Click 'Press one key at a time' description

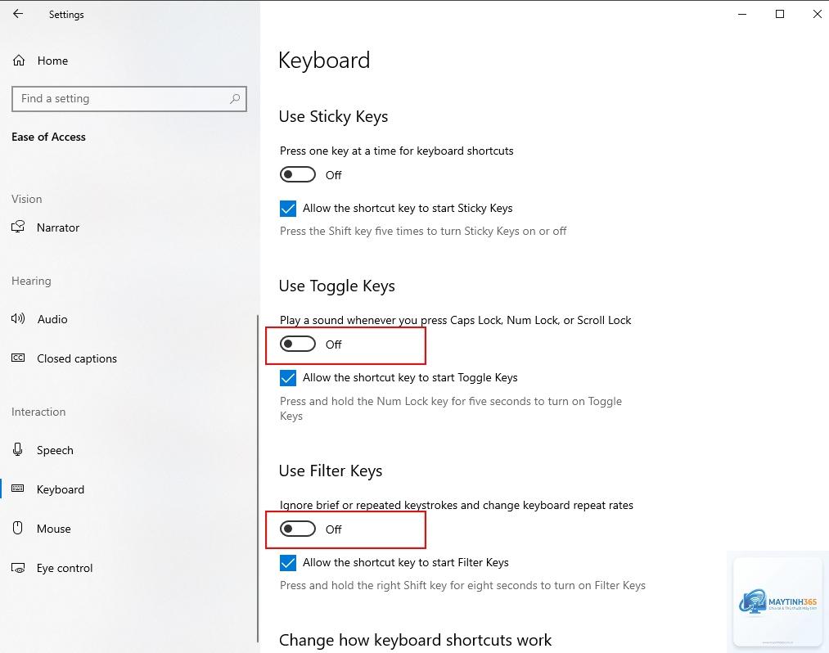point(397,151)
